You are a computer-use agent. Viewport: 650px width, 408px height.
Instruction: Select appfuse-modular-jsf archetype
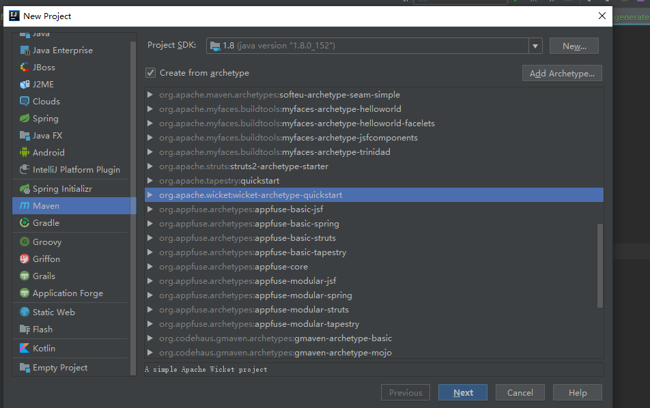(x=374, y=281)
